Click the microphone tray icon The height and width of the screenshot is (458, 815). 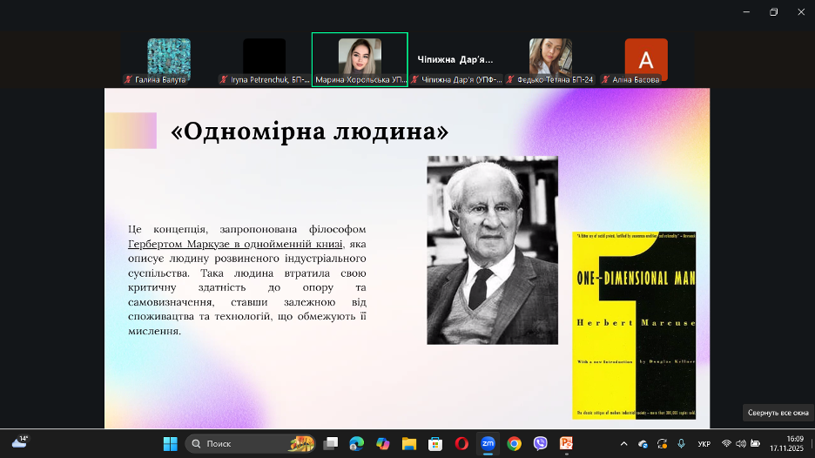tap(681, 443)
